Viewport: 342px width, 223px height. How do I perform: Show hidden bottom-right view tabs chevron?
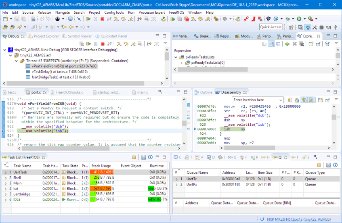pos(315,157)
